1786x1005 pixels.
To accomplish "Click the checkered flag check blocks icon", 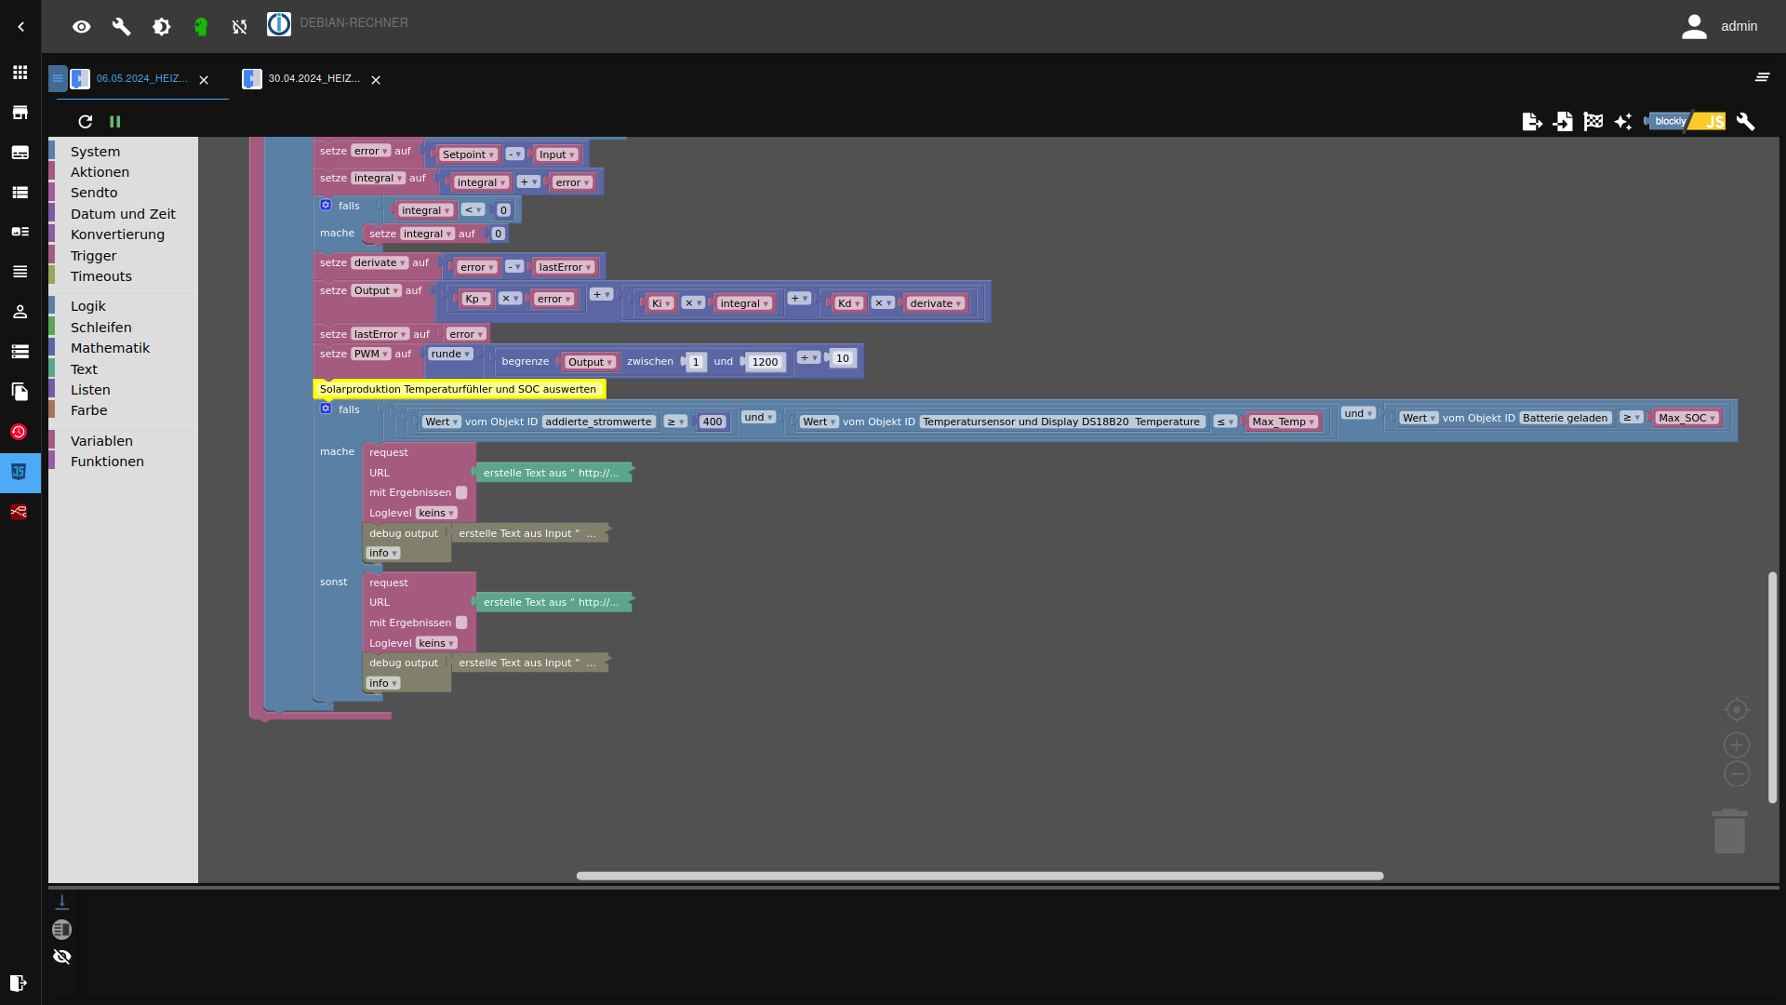I will [1593, 122].
